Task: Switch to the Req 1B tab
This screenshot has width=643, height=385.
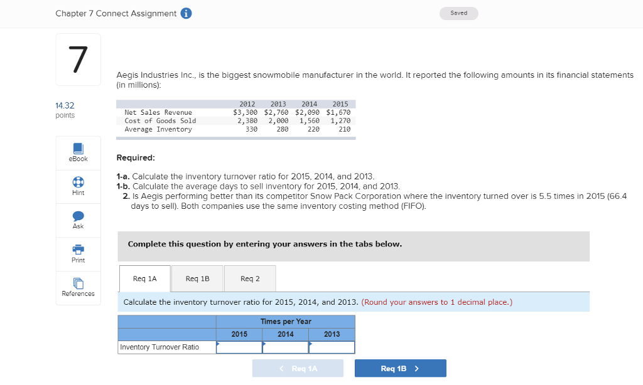Action: point(197,278)
